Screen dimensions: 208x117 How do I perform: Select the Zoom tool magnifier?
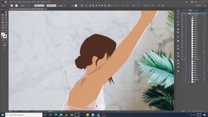pos(6,30)
